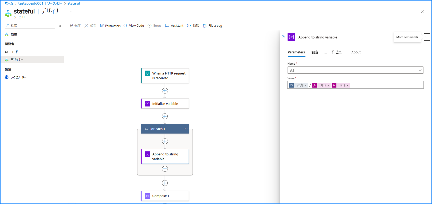Click the Save (保存) toolbar button
The height and width of the screenshot is (204, 432).
point(75,26)
